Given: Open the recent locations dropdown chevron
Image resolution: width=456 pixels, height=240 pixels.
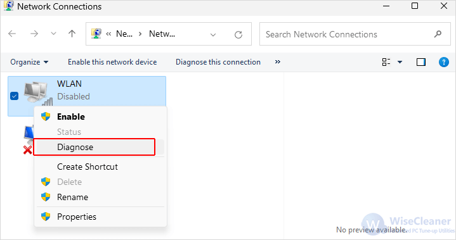Looking at the screenshot, I should coord(53,34).
